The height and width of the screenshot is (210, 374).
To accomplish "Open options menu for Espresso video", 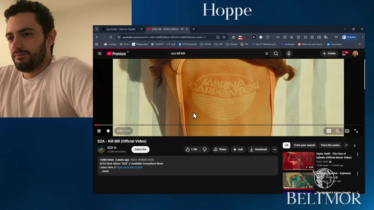I will (x=357, y=174).
